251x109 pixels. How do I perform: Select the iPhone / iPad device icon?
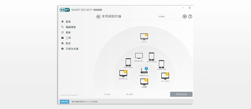coord(161,64)
